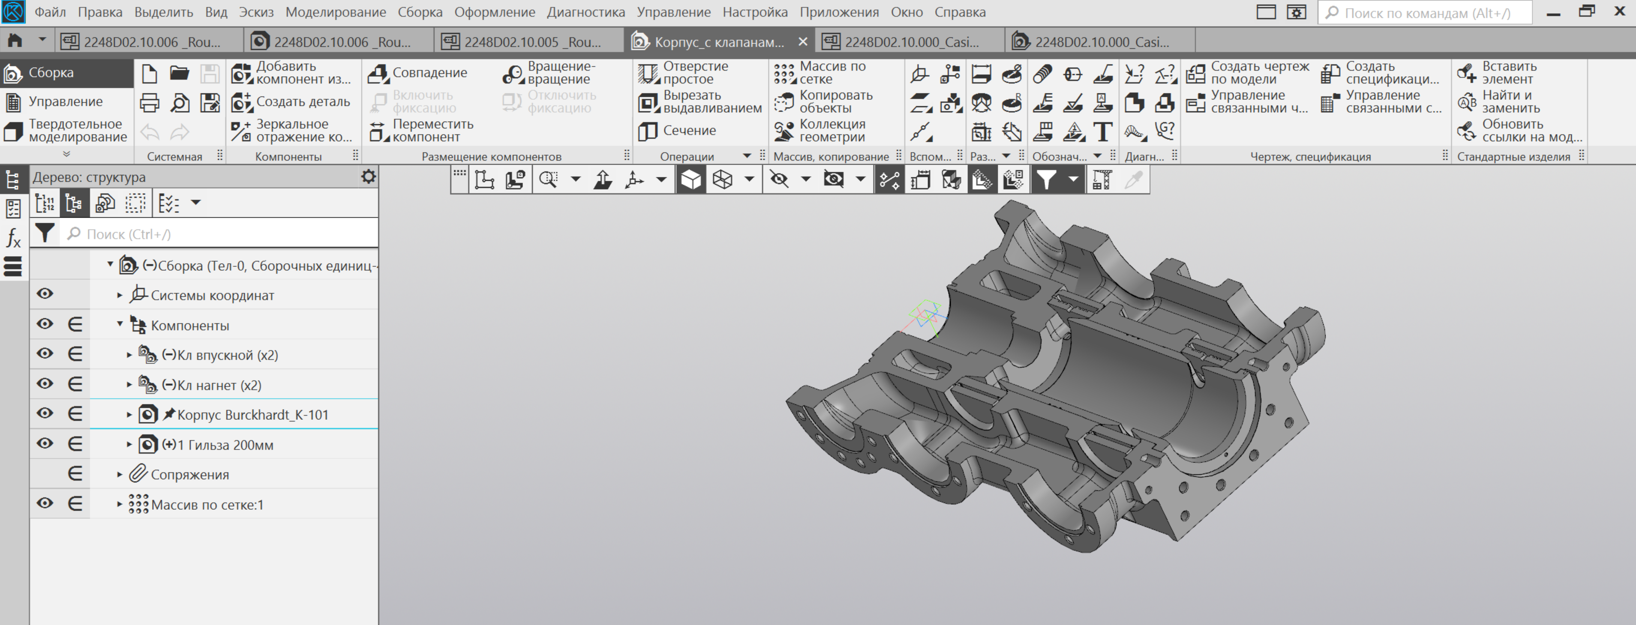Viewport: 1636px width, 625px height.
Task: Toggle visibility of Системы координат
Action: (x=45, y=294)
